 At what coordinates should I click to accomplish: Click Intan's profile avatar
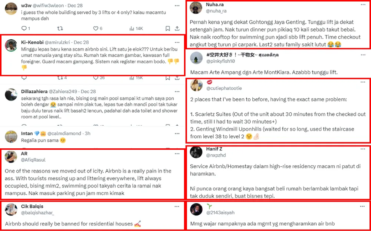pyautogui.click(x=11, y=136)
